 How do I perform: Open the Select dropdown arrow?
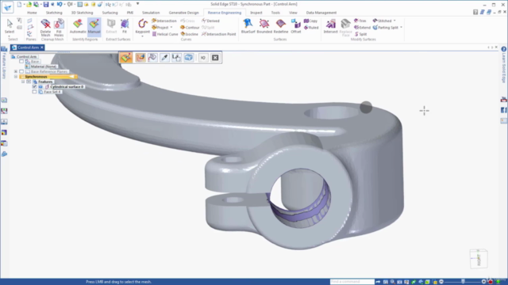10,36
